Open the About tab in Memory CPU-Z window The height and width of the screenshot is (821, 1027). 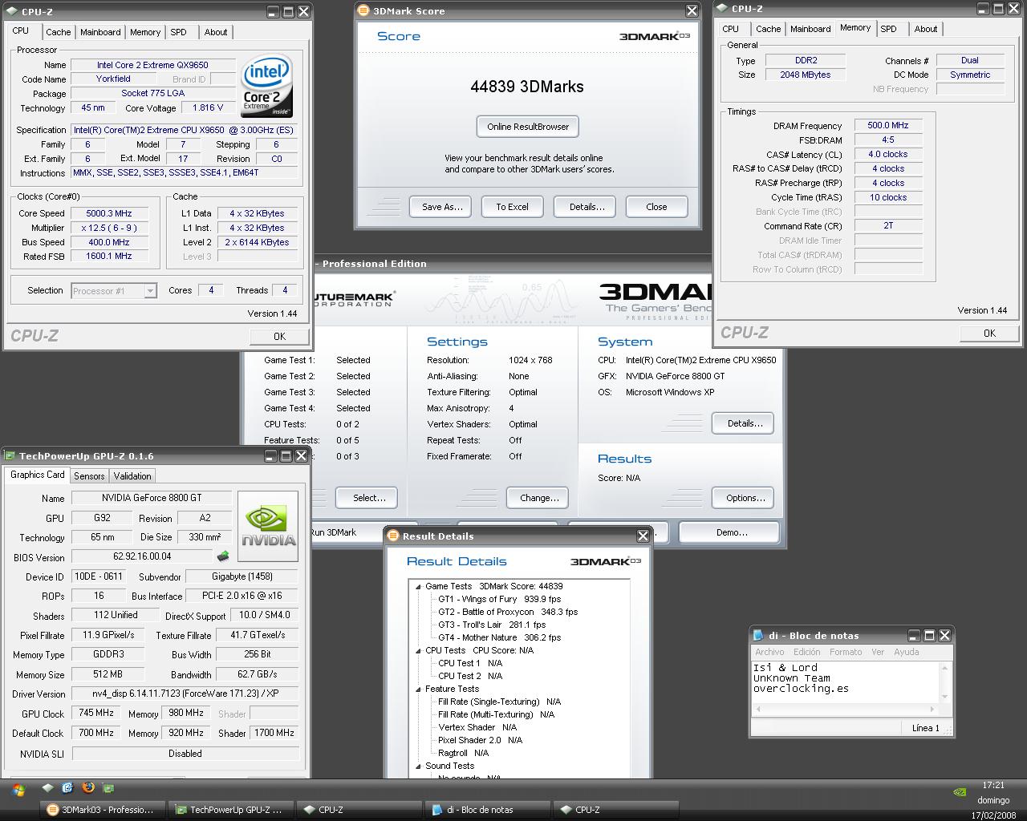point(925,29)
